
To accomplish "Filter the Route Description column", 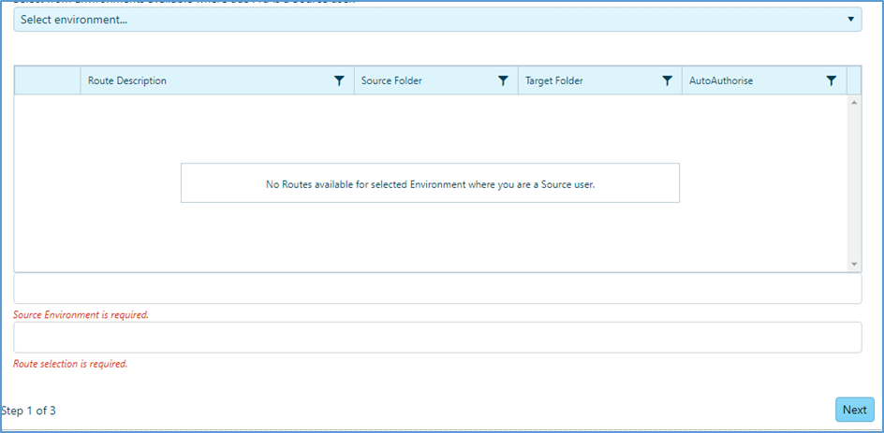I will pos(339,81).
